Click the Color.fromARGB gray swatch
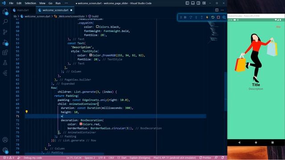 90,55
